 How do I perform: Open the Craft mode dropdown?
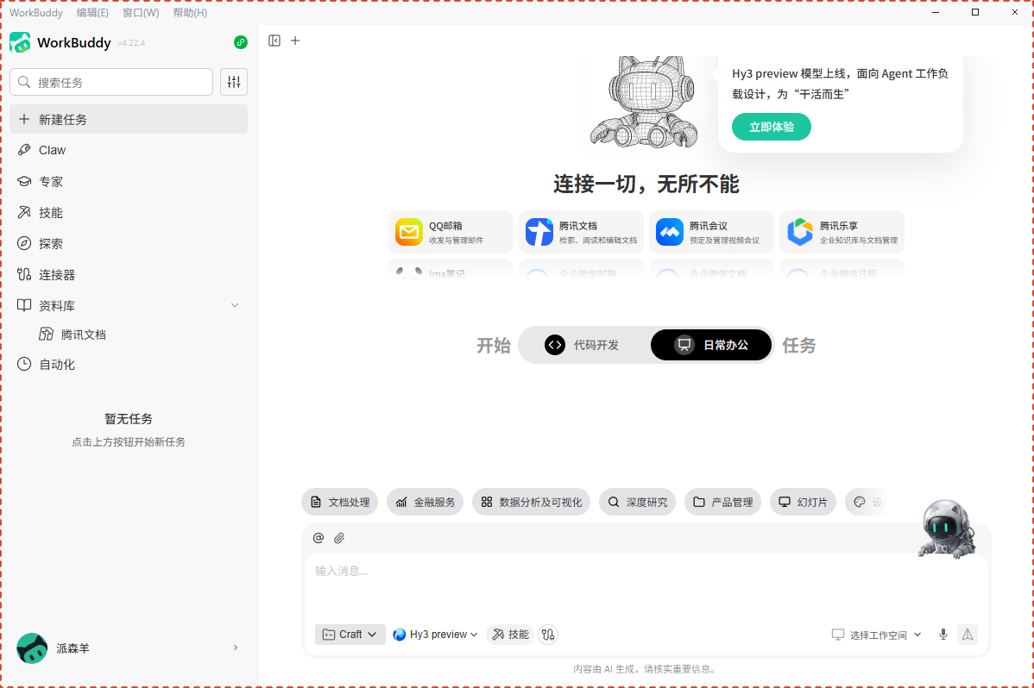pos(350,634)
